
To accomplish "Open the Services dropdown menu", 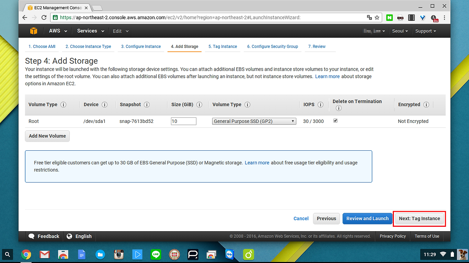I will point(91,31).
